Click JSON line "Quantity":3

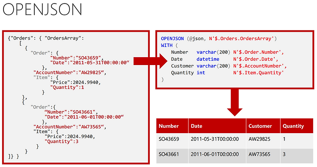62,142
